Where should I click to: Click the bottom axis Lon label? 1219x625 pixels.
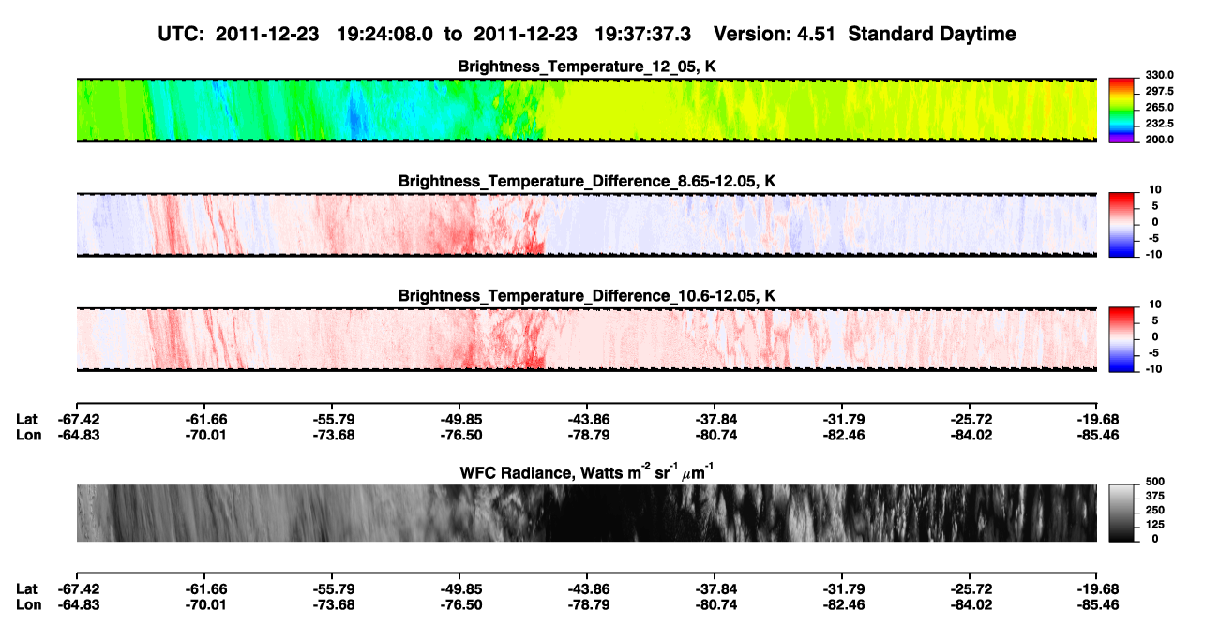coord(28,604)
